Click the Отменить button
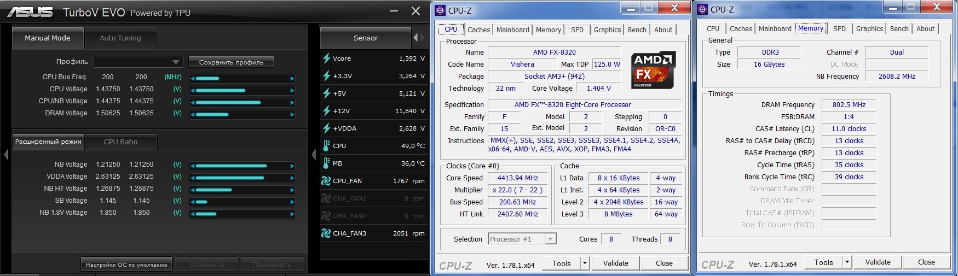The image size is (958, 276). pyautogui.click(x=207, y=265)
